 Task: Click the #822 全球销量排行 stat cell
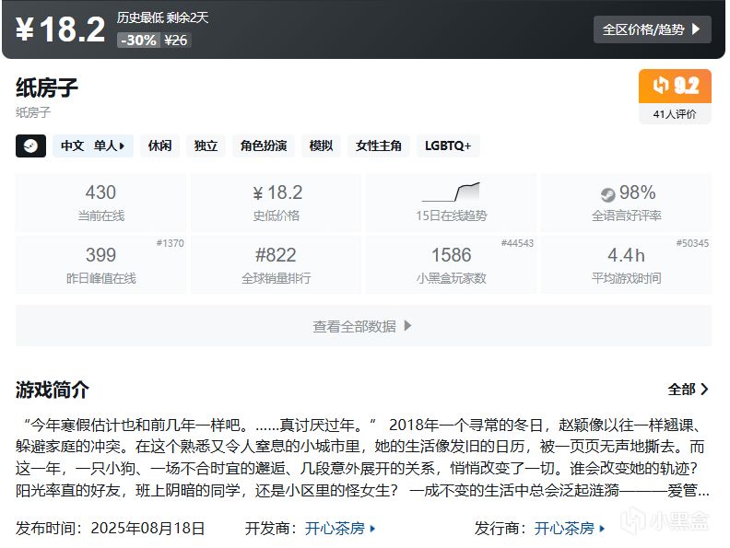[x=277, y=264]
